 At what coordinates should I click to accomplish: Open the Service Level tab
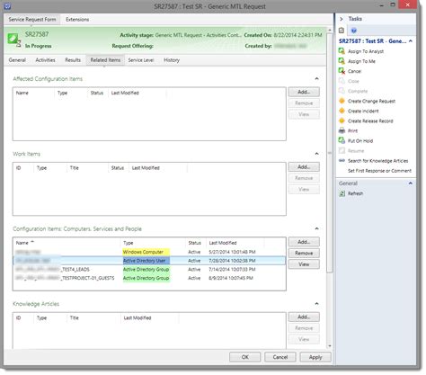point(141,60)
